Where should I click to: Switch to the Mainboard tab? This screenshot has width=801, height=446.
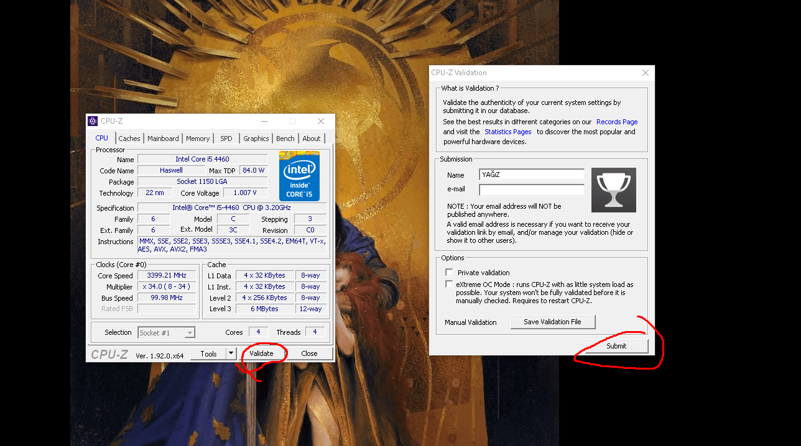click(163, 139)
